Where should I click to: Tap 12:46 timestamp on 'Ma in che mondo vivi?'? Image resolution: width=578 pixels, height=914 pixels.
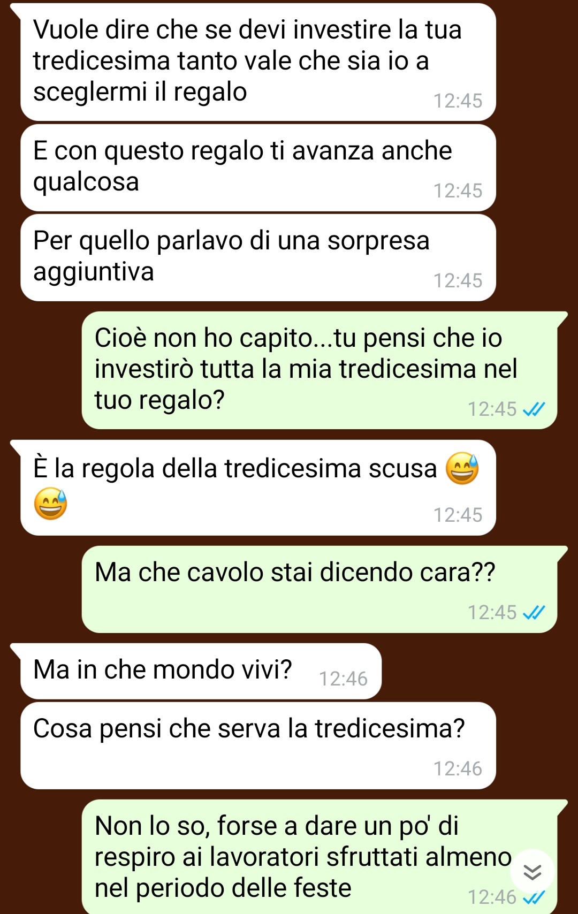343,679
